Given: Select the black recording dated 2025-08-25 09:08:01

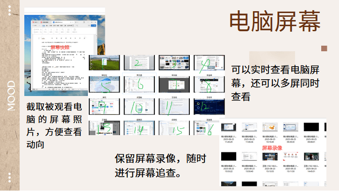Looking at the screenshot, I should pos(310,128).
